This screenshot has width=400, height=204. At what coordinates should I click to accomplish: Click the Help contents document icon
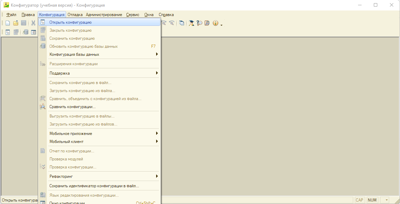207,23
